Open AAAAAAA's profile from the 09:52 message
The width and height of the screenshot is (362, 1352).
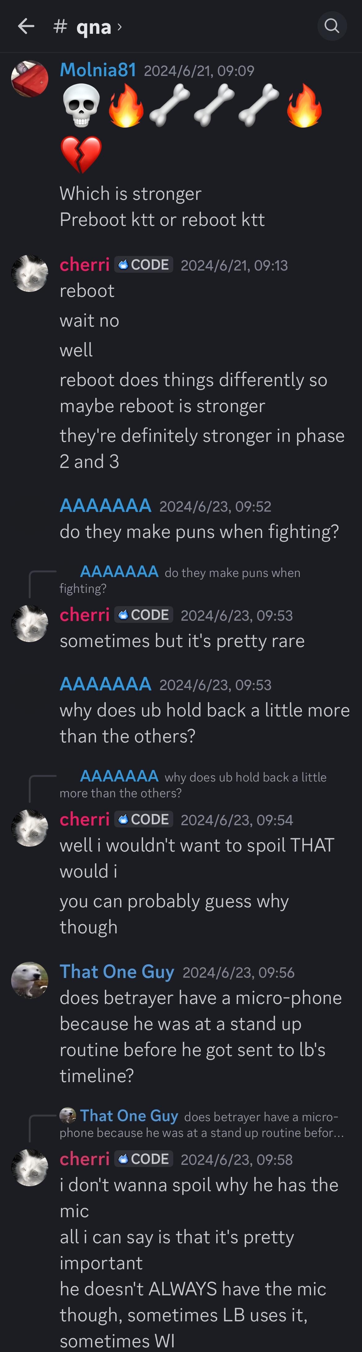pyautogui.click(x=105, y=505)
